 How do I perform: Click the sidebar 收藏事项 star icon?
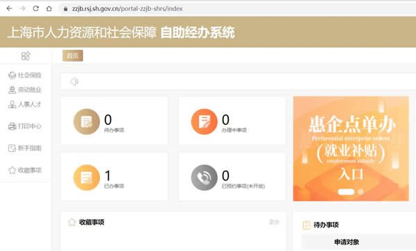point(12,170)
